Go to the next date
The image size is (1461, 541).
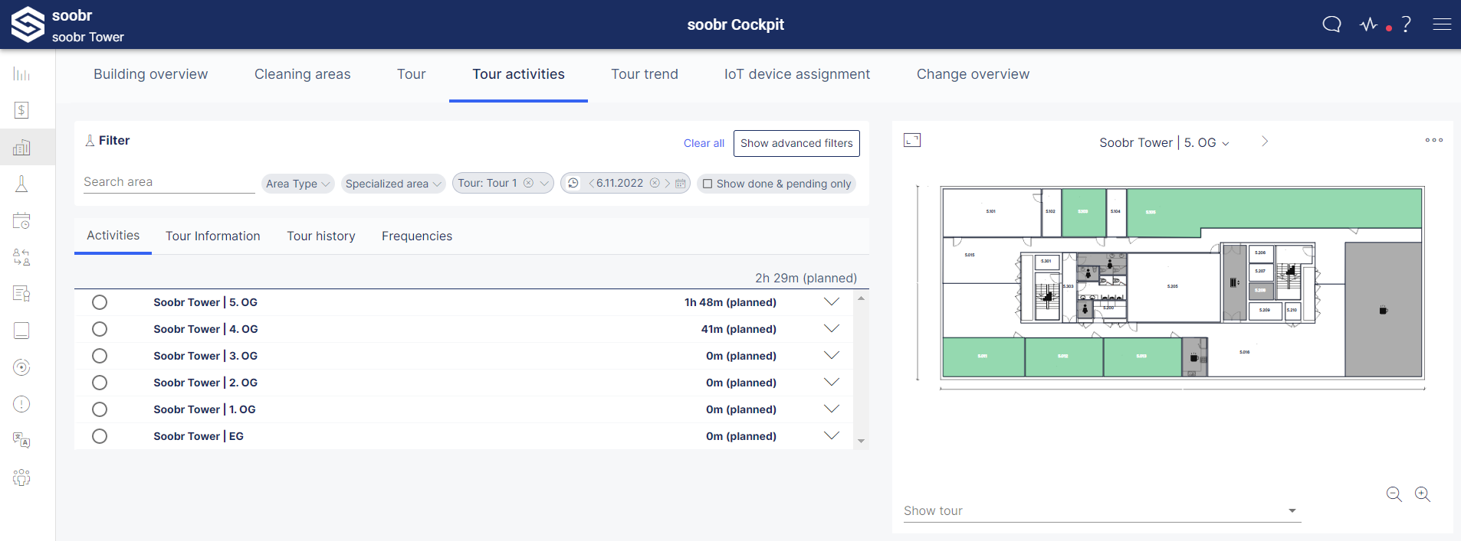click(x=668, y=183)
